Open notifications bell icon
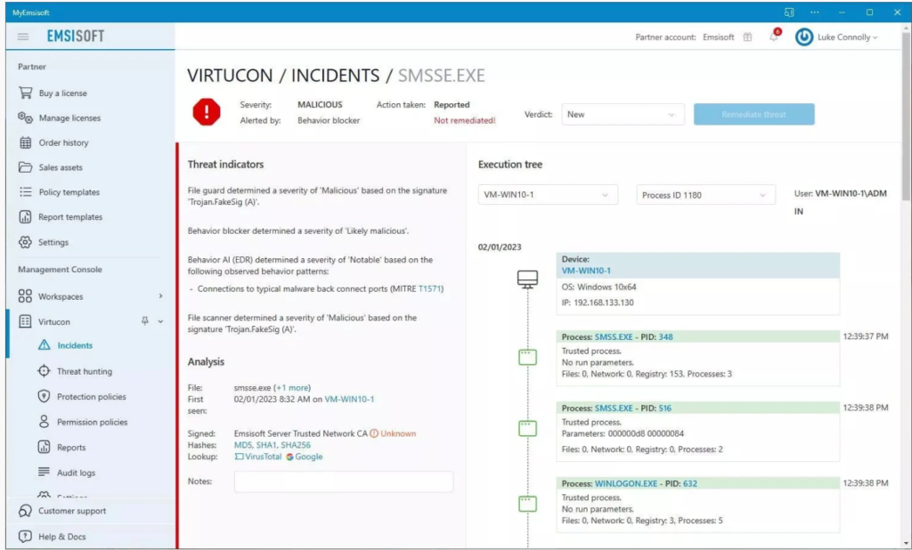Image resolution: width=912 pixels, height=550 pixels. (773, 37)
